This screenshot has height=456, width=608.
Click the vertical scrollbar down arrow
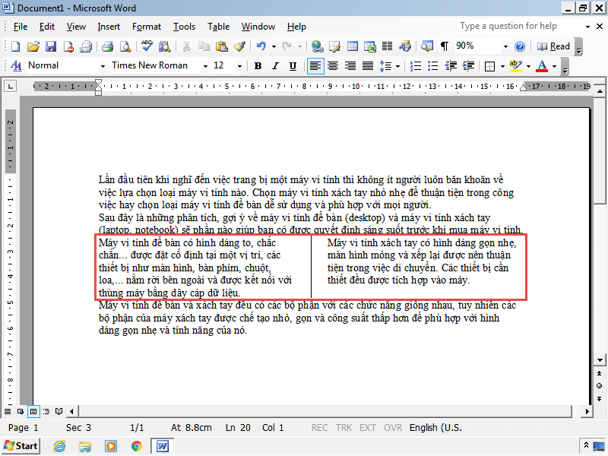[600, 359]
